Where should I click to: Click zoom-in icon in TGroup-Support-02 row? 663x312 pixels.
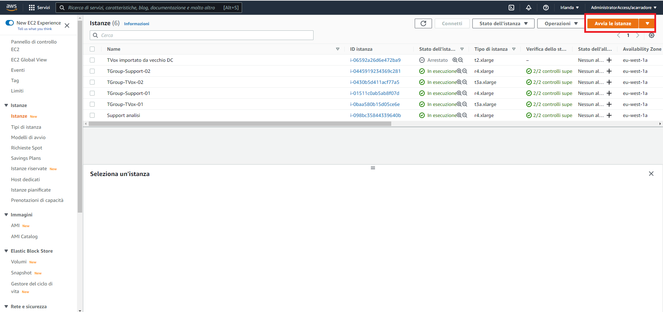point(459,71)
